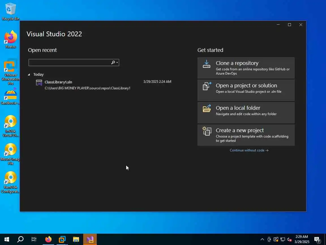Focus the Open recent search box
Image resolution: width=326 pixels, height=245 pixels.
pyautogui.click(x=74, y=62)
